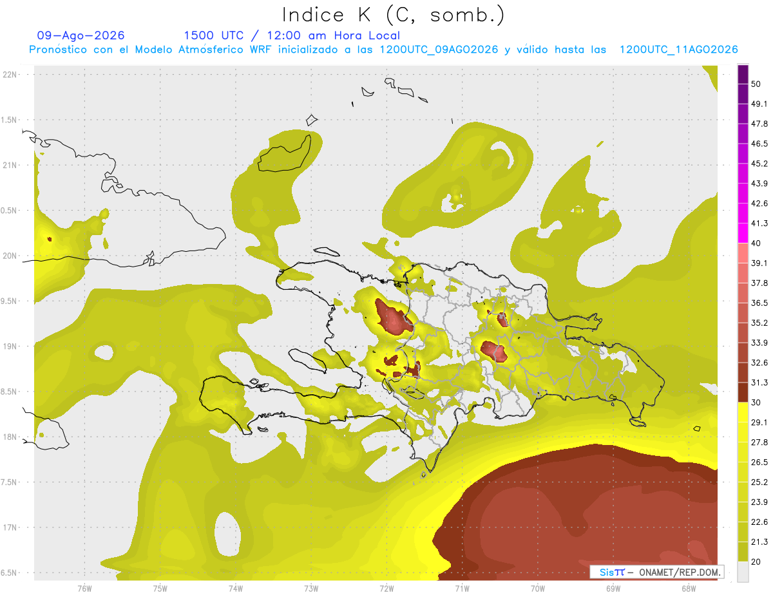Click the salmon legend band between 39.1 and 40
This screenshot has height=597, width=773.
pos(743,253)
